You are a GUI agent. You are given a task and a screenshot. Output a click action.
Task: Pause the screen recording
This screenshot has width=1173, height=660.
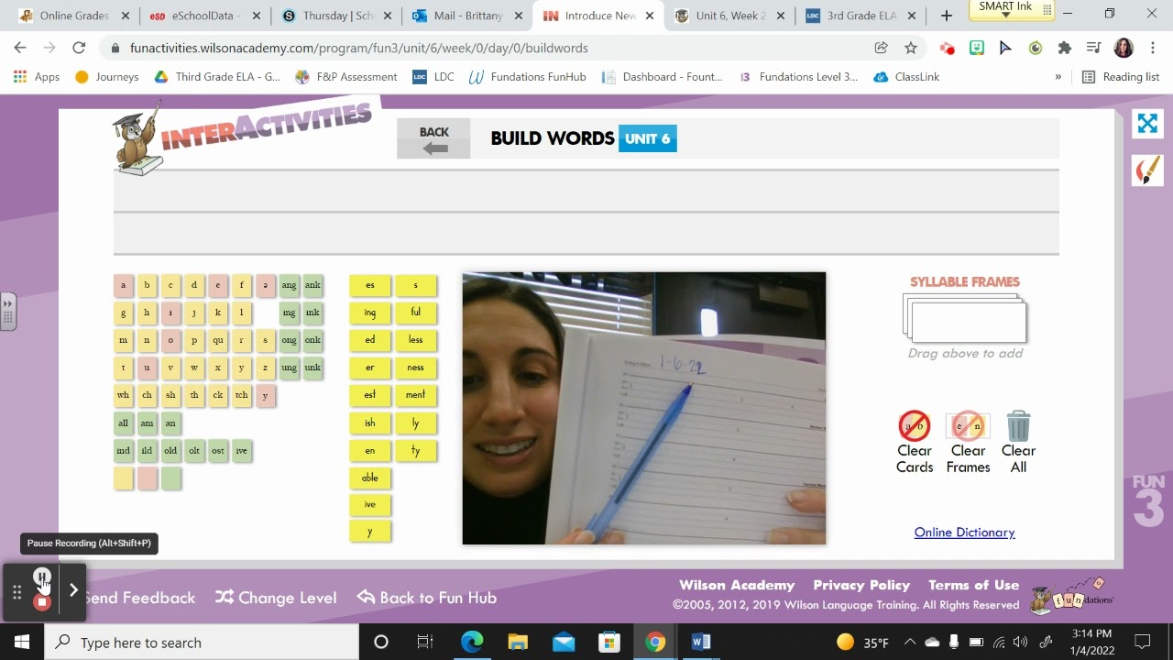click(42, 577)
